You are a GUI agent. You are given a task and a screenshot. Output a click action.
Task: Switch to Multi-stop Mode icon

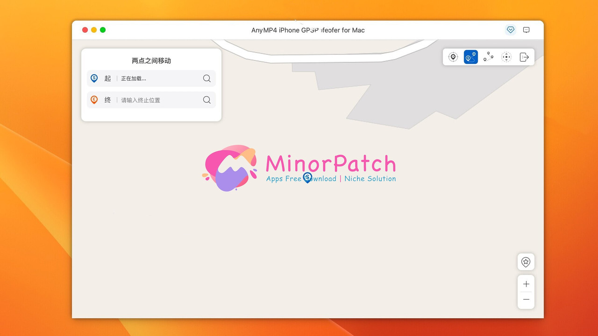(x=489, y=57)
